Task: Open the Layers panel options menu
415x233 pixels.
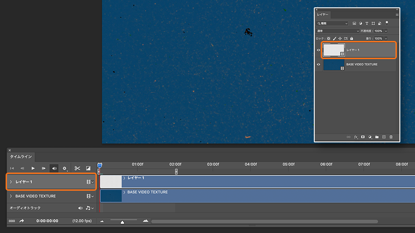Action: click(x=397, y=15)
